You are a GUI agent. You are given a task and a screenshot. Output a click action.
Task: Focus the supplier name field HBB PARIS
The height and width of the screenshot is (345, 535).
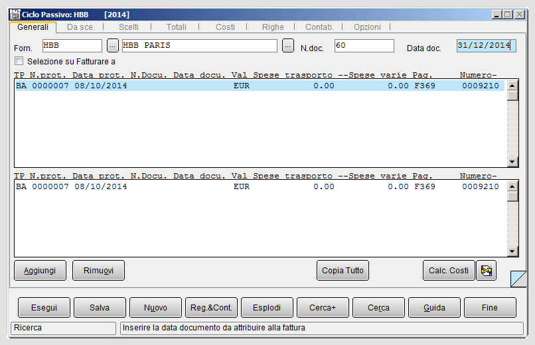pyautogui.click(x=200, y=46)
